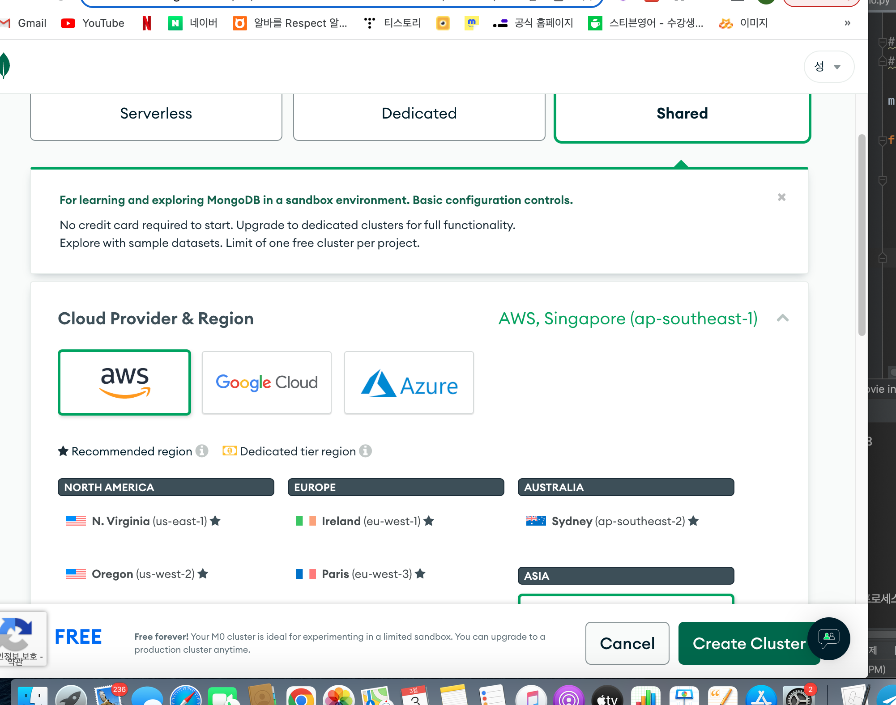Dismiss the sandbox info banner
Screen dimensions: 896x705
(782, 197)
